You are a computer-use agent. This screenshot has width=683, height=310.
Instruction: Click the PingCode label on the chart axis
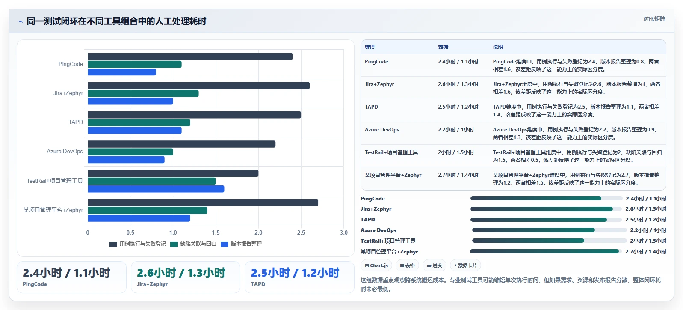click(x=71, y=64)
